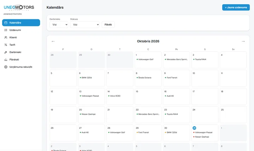Go to previous month with left arrow

click(x=53, y=41)
